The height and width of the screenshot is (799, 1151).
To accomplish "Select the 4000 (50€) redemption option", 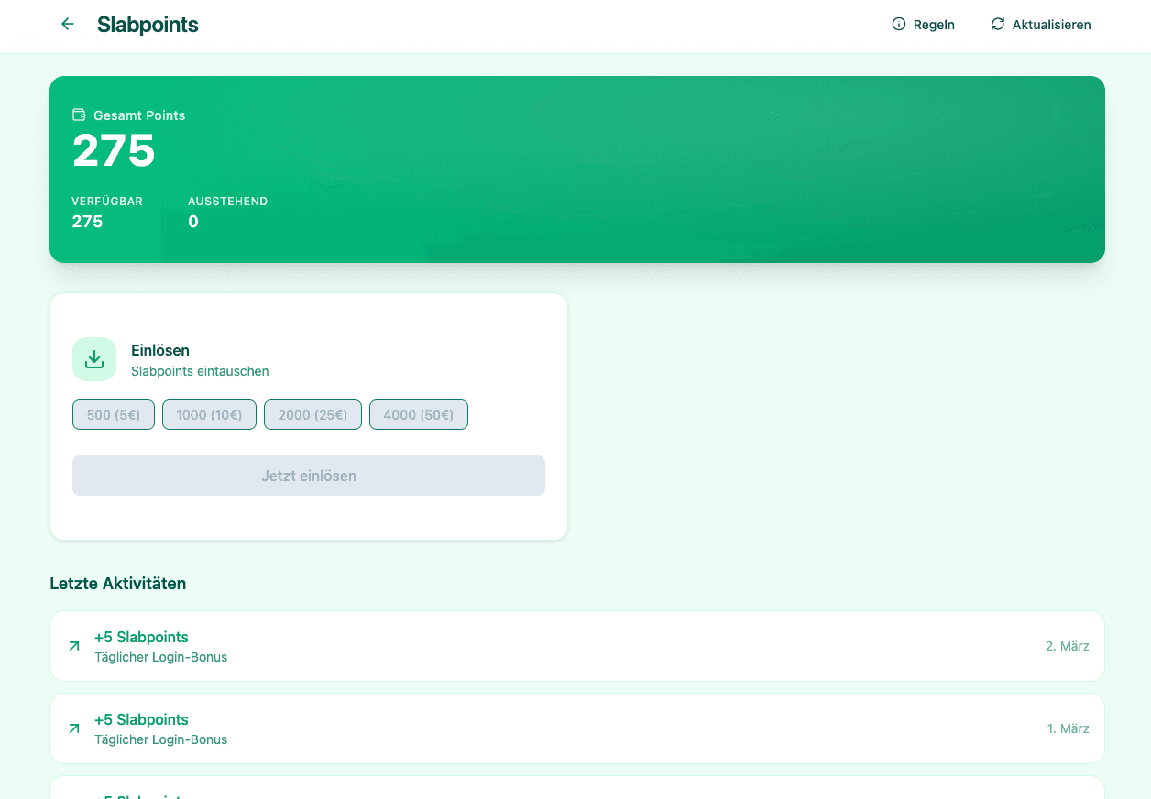I will pos(419,414).
